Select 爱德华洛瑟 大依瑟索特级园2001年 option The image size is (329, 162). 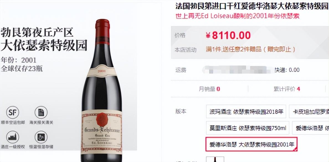tap(251, 144)
